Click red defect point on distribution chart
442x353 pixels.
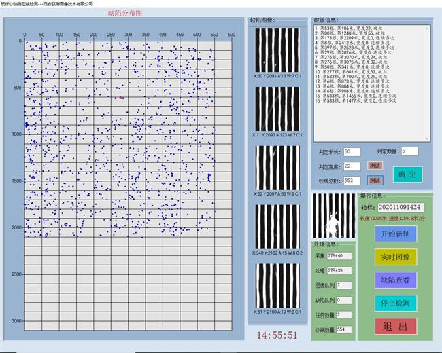click(121, 98)
